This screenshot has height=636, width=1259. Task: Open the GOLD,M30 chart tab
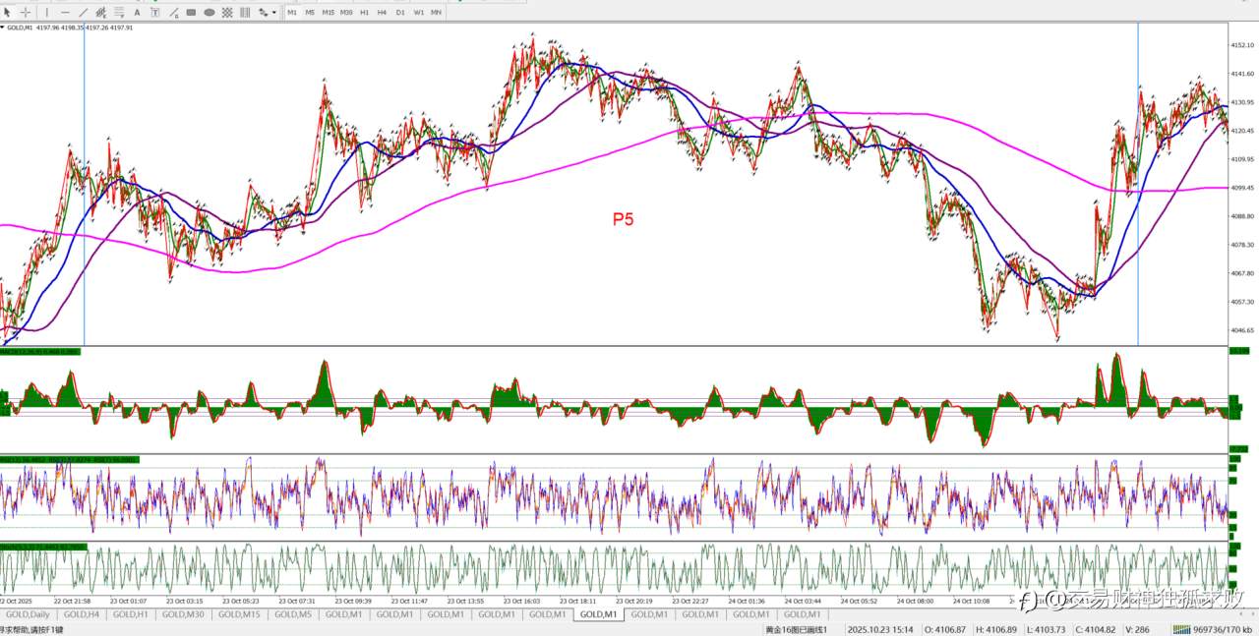pyautogui.click(x=184, y=614)
